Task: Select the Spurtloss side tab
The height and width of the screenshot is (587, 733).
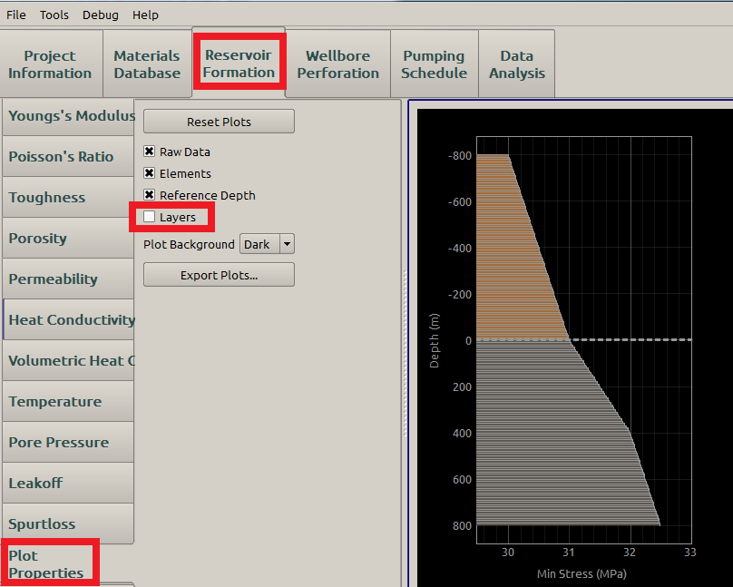Action: tap(68, 523)
